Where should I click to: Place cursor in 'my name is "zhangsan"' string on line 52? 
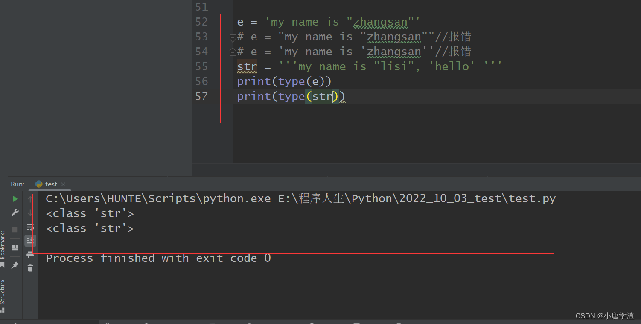343,22
